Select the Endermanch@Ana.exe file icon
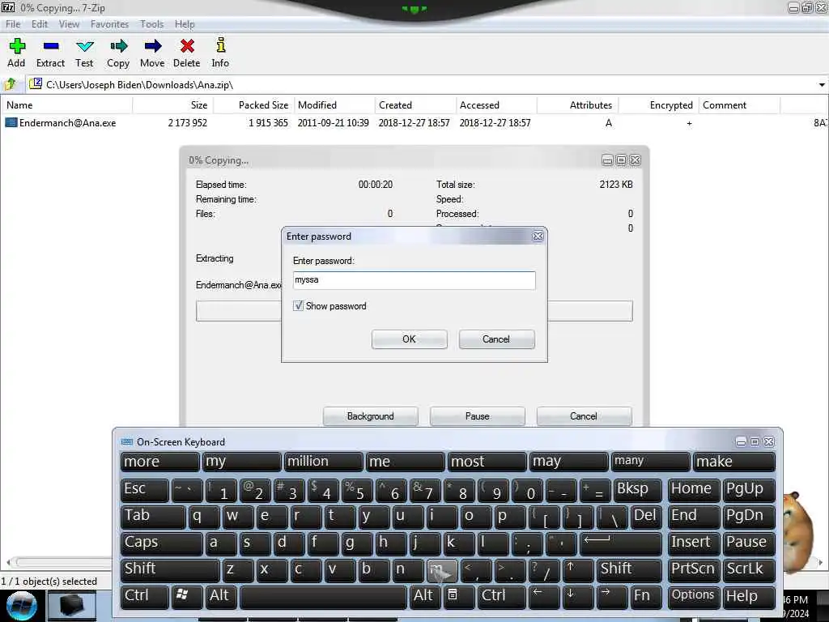 [11, 123]
